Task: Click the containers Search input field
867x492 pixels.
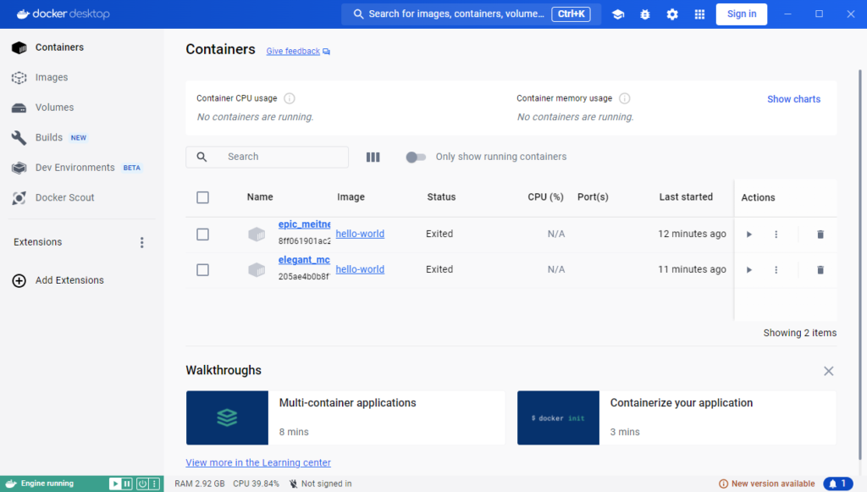Action: click(267, 157)
